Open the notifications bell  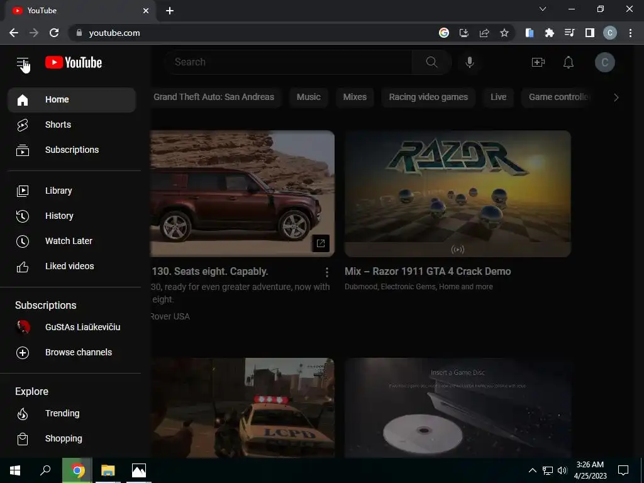(x=569, y=62)
